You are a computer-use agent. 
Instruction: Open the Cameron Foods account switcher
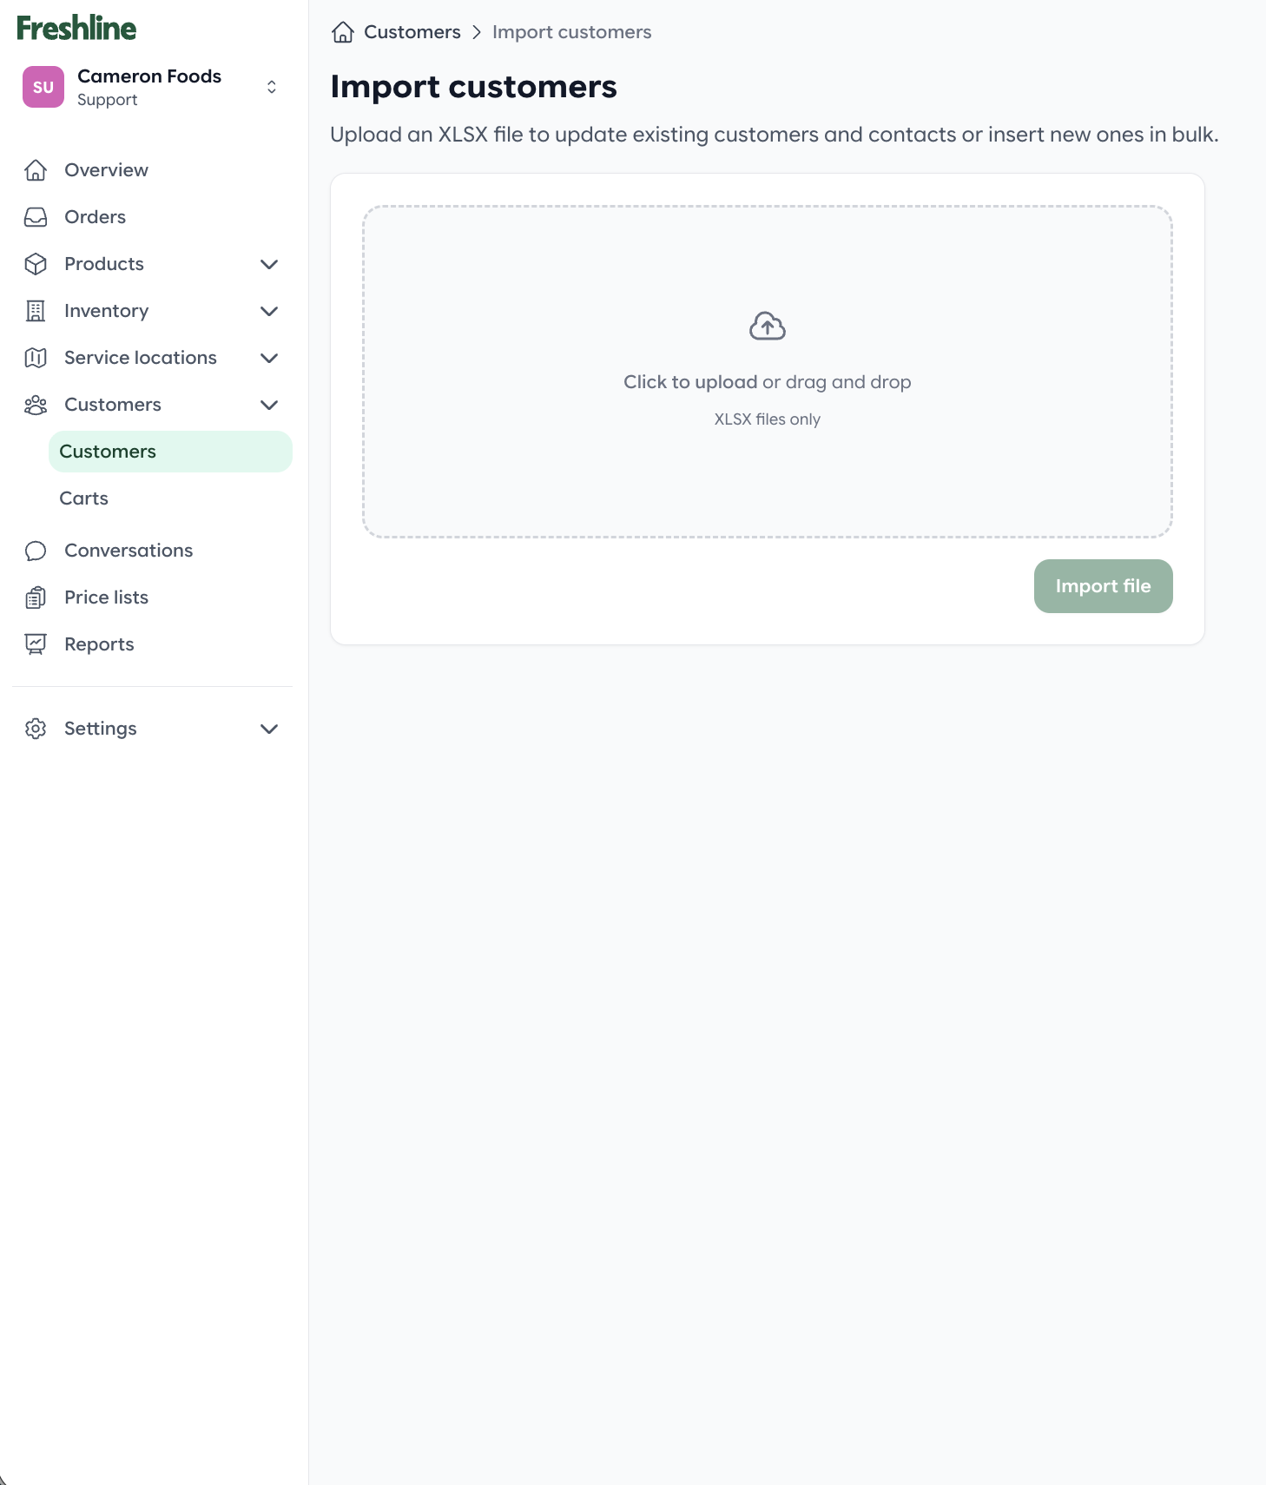(x=271, y=87)
